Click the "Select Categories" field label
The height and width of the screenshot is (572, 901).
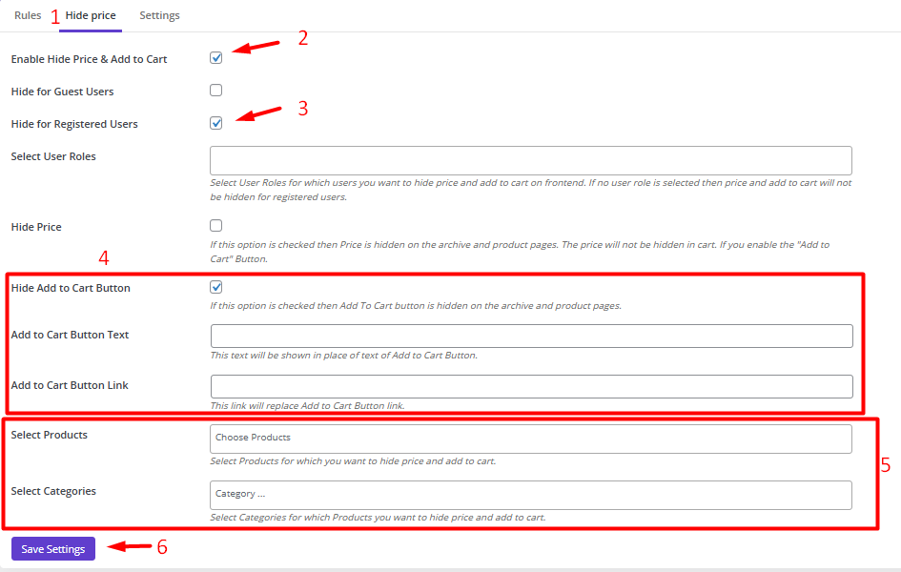tap(53, 491)
